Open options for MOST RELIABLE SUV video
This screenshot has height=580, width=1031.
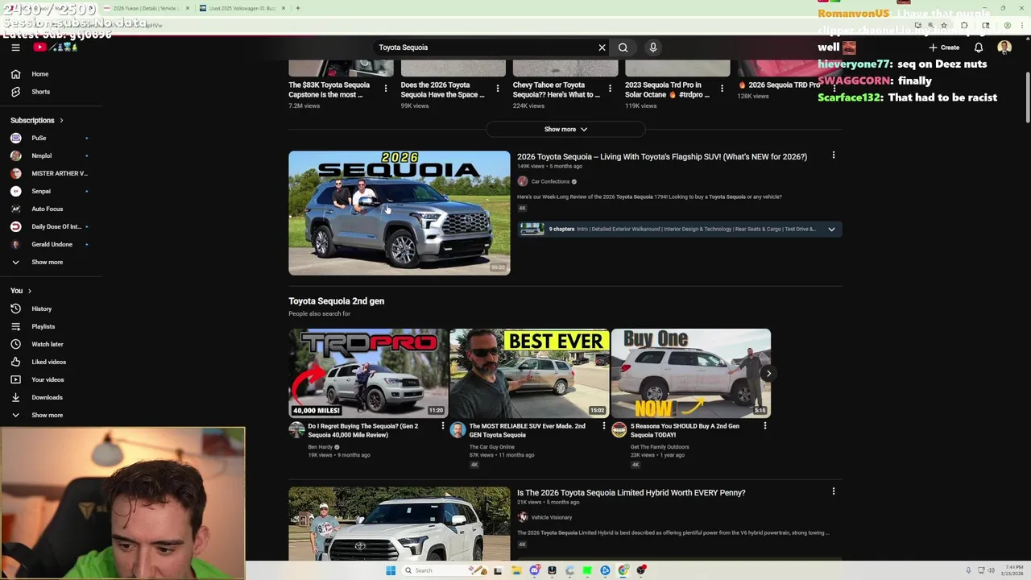point(603,426)
